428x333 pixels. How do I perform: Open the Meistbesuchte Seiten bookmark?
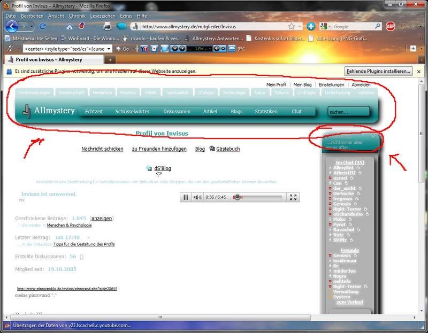[31, 38]
